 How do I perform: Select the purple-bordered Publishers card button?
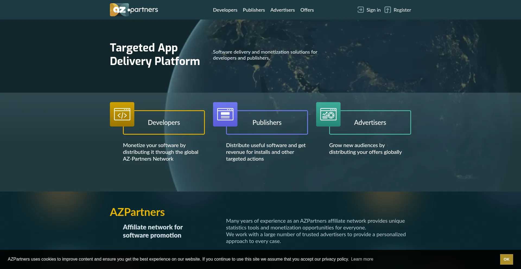coord(267,122)
